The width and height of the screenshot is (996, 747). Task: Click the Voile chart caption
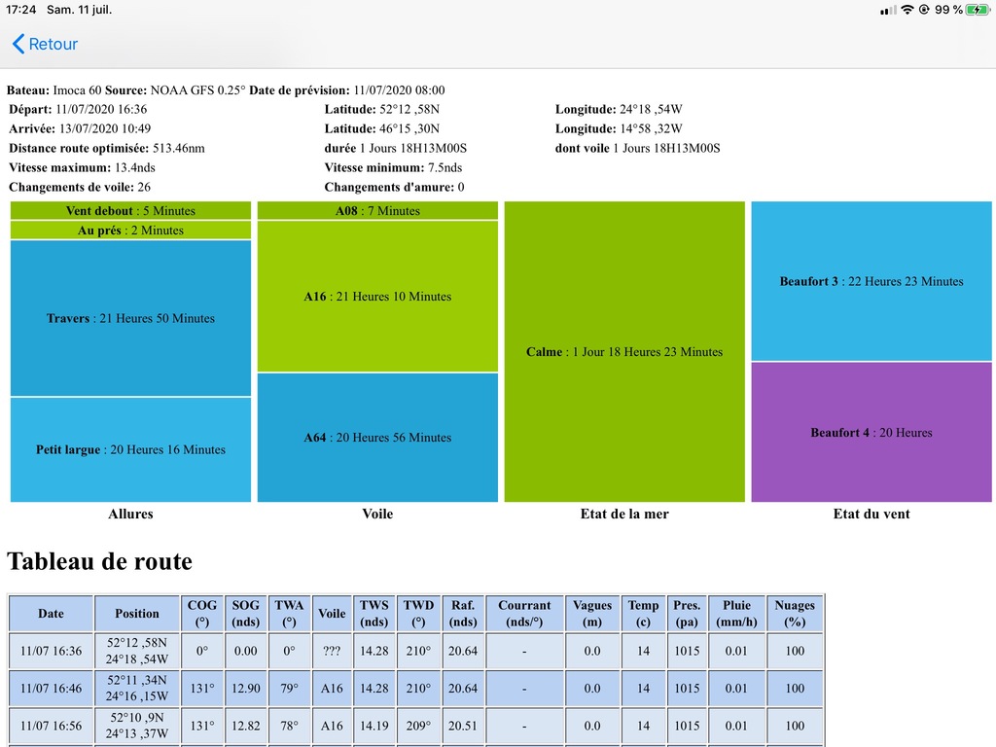click(377, 514)
